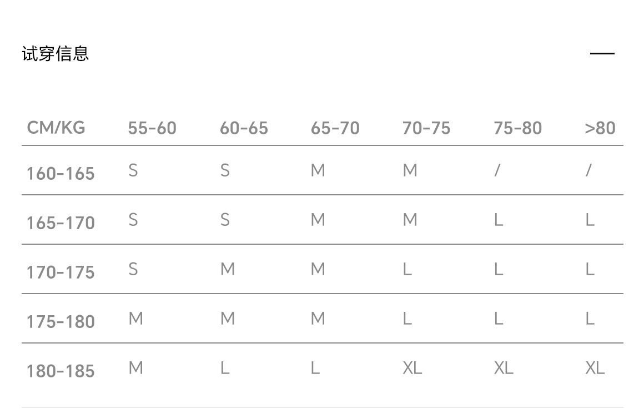This screenshot has width=644, height=409.
Task: Click the CM/KG table header
Action: pyautogui.click(x=56, y=128)
